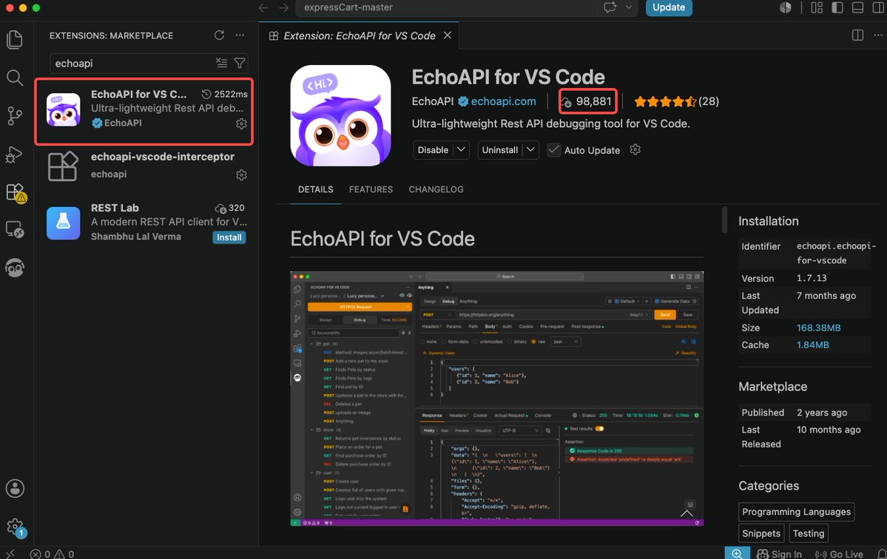Open the Run and Debug view
Screen dimensions: 887x559
pos(15,154)
